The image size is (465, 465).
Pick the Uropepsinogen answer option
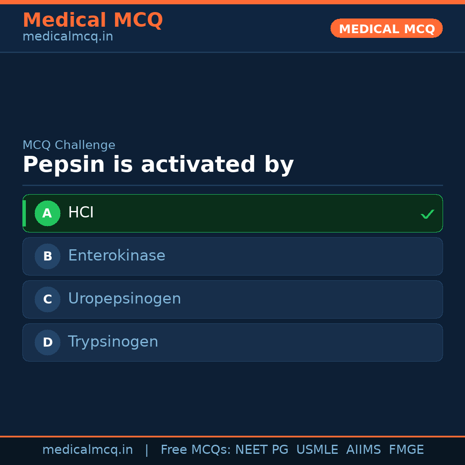(124, 299)
